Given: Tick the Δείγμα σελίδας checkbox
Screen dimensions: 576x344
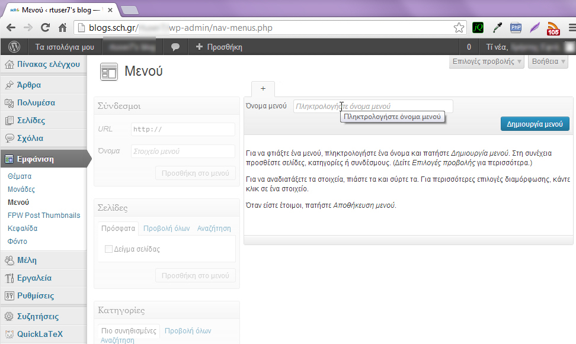Looking at the screenshot, I should point(108,249).
